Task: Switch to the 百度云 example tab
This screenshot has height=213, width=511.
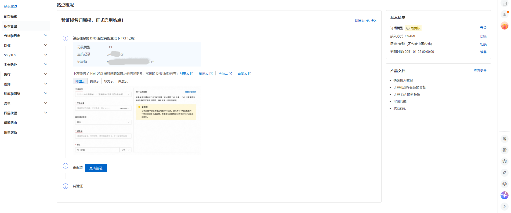Action: (123, 81)
